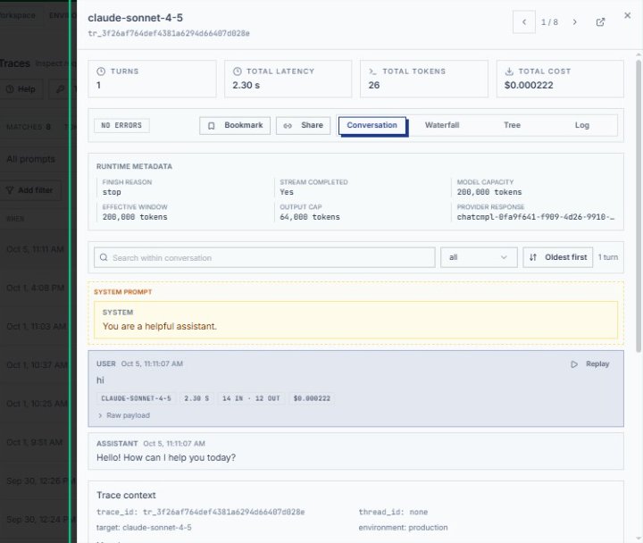Open the 'all' role filter dropdown
643x543 pixels.
pyautogui.click(x=479, y=257)
